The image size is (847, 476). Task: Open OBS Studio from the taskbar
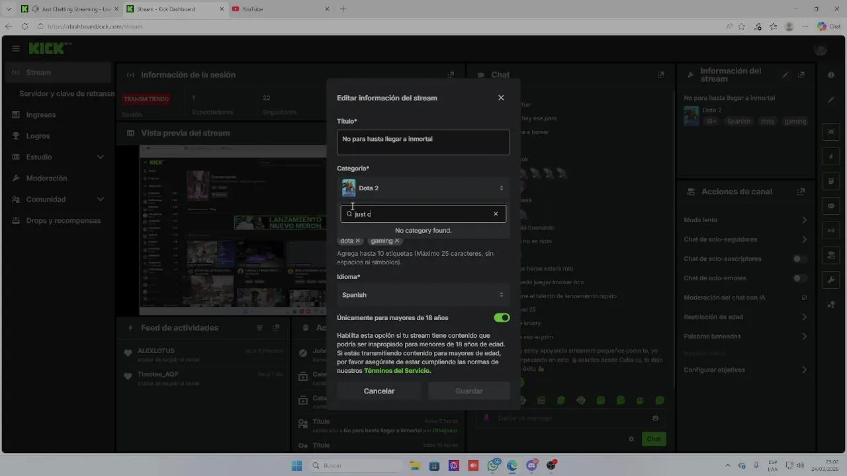[x=551, y=465]
